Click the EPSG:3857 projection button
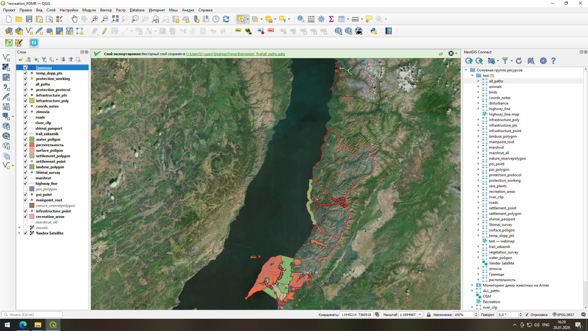 [563, 315]
